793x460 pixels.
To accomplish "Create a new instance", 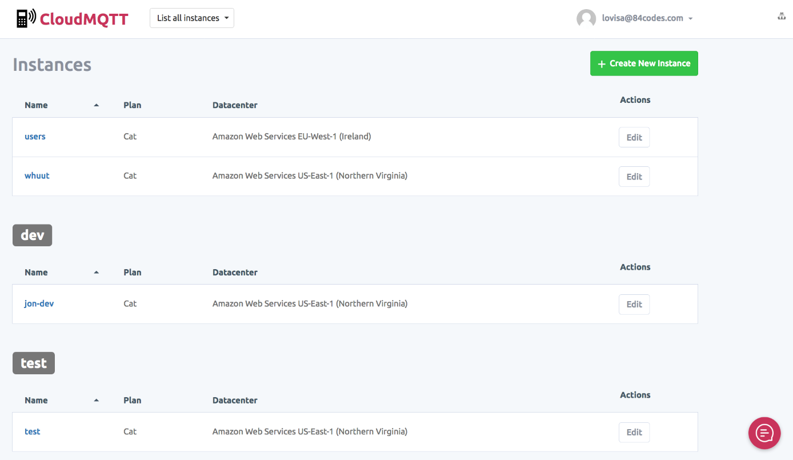I will pyautogui.click(x=644, y=63).
